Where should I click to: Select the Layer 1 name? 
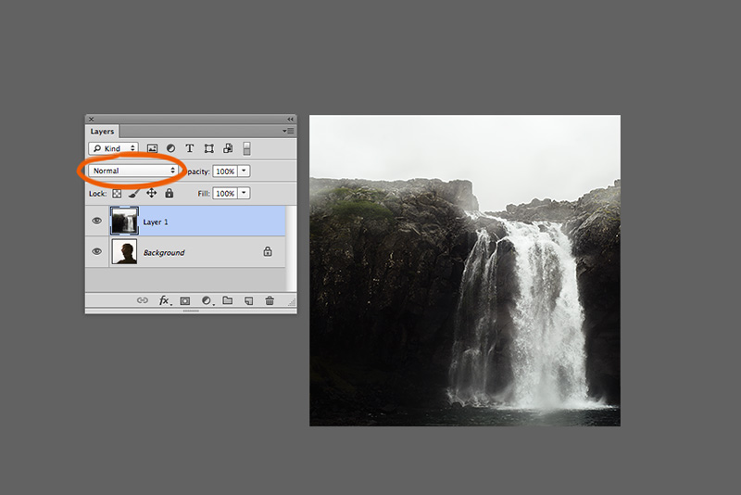click(156, 222)
